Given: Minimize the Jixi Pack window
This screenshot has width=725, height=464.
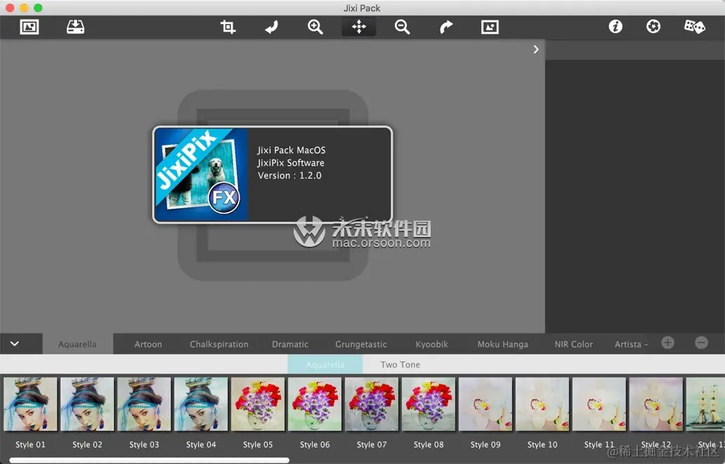Looking at the screenshot, I should pyautogui.click(x=24, y=8).
